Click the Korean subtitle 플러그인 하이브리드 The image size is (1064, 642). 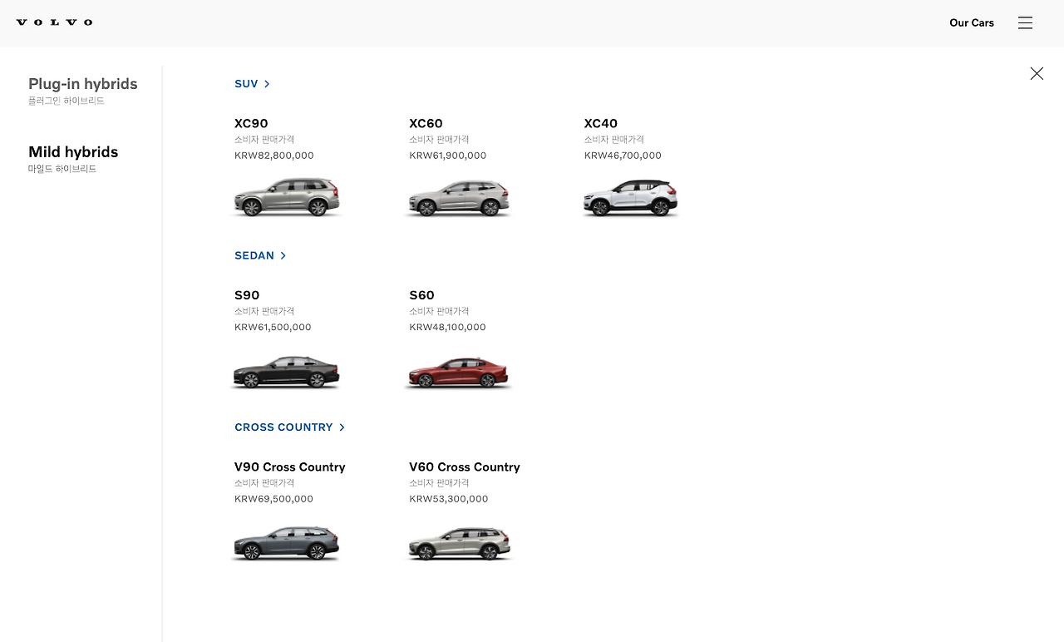tap(66, 101)
